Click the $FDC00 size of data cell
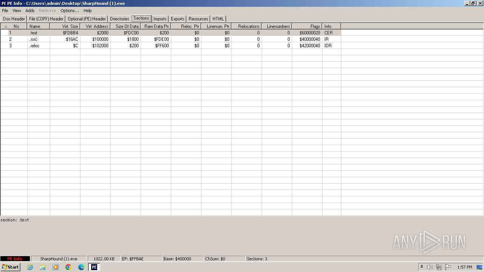The width and height of the screenshot is (484, 272). tap(126, 33)
